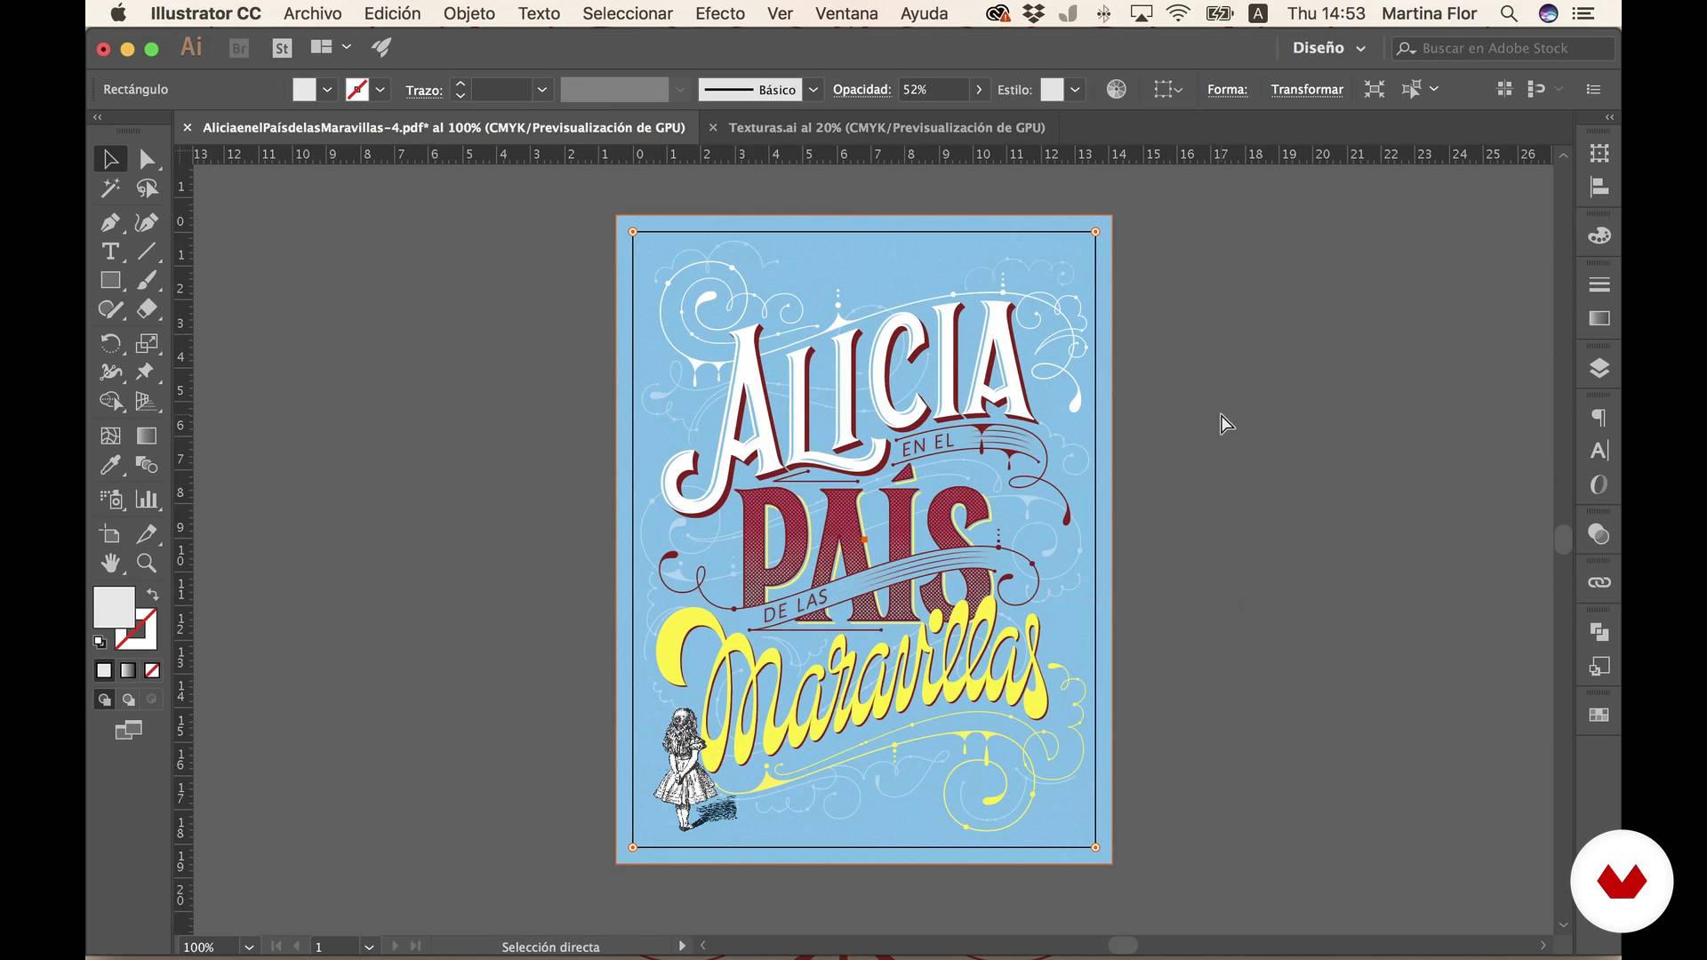Screen dimensions: 1707x960
Task: Select the Eraser tool
Action: 147,309
